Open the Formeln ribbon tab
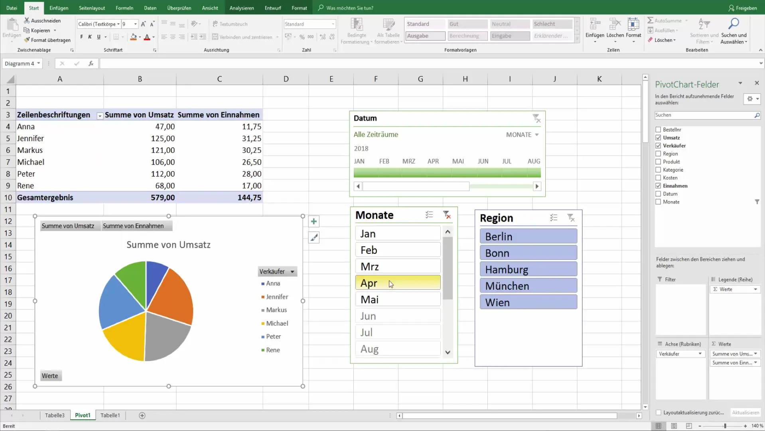Screen dimensions: 765x431 (x=124, y=8)
